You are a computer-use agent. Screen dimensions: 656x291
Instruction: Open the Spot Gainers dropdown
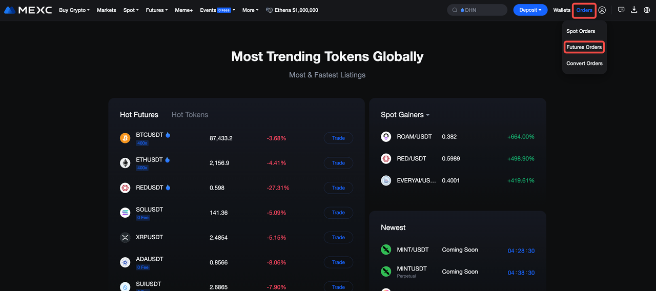[x=405, y=115]
